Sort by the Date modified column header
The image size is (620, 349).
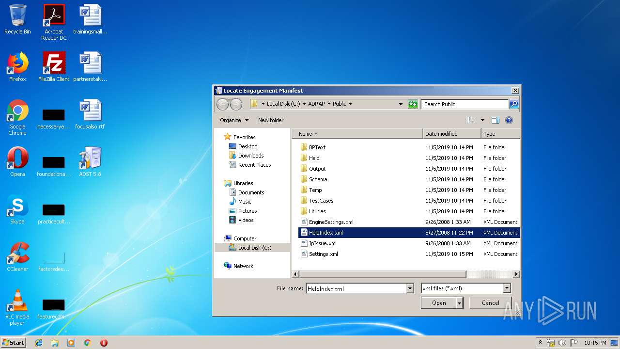pos(452,134)
